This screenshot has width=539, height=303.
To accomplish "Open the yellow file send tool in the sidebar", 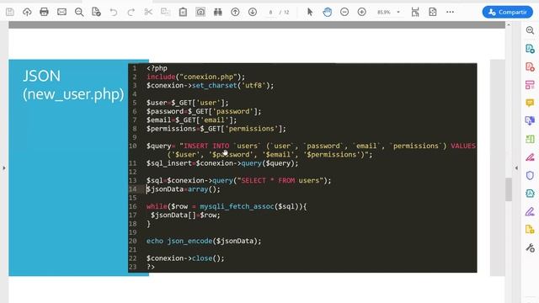I will (530, 230).
